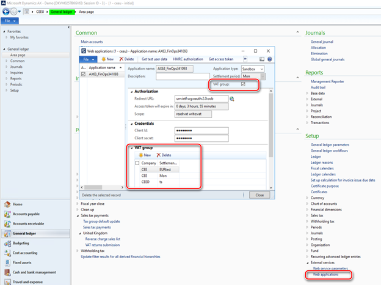Click the Redirect URL lookup globe icon
This screenshot has height=285, width=381.
coord(232,99)
